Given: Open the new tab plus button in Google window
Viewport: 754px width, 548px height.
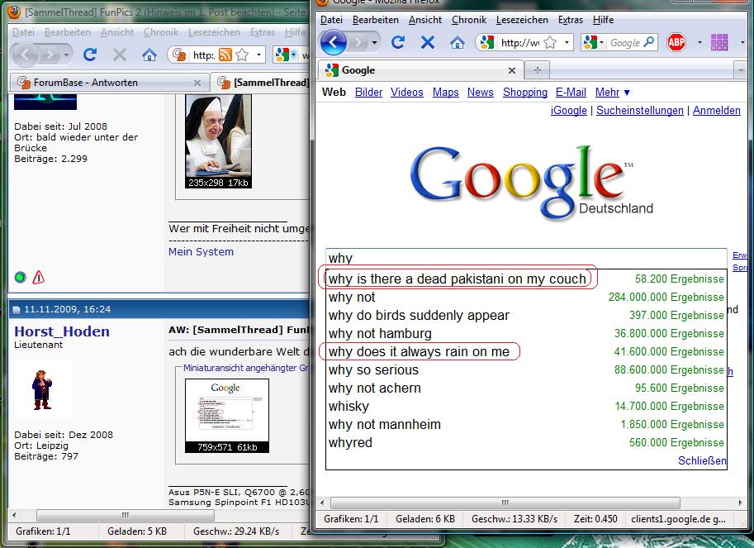Looking at the screenshot, I should [x=537, y=70].
